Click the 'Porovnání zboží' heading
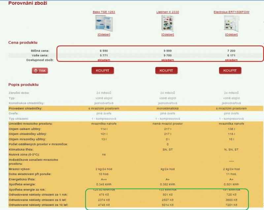The width and height of the screenshot is (264, 210). pos(28,3)
